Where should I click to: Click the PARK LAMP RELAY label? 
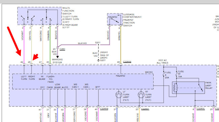(x=209, y=85)
